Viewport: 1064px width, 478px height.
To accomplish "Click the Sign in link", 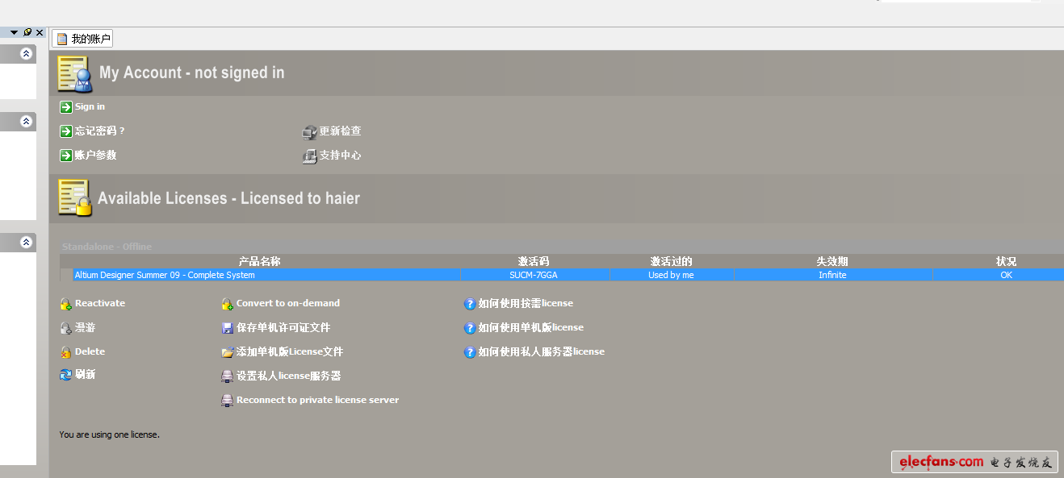I will click(x=90, y=107).
